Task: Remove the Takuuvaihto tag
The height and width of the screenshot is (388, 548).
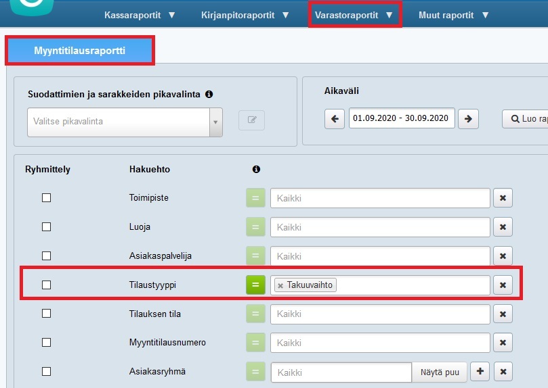Action: [x=280, y=285]
